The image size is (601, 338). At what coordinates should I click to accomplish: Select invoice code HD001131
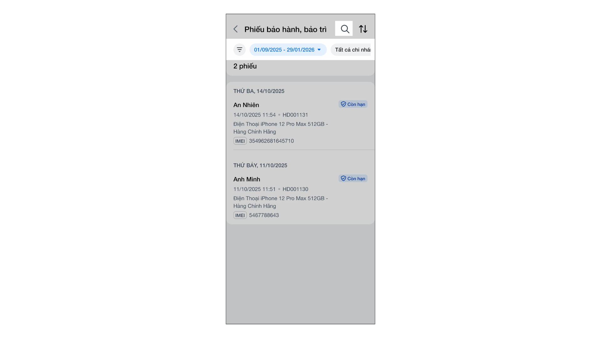(295, 115)
